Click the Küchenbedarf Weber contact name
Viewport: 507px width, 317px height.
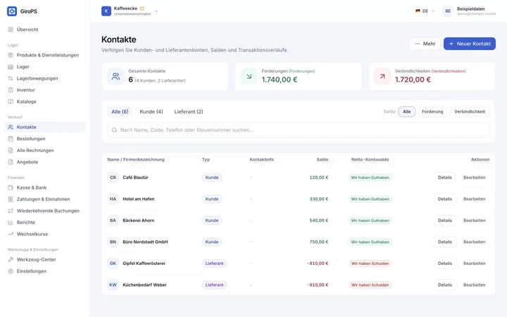pos(144,285)
